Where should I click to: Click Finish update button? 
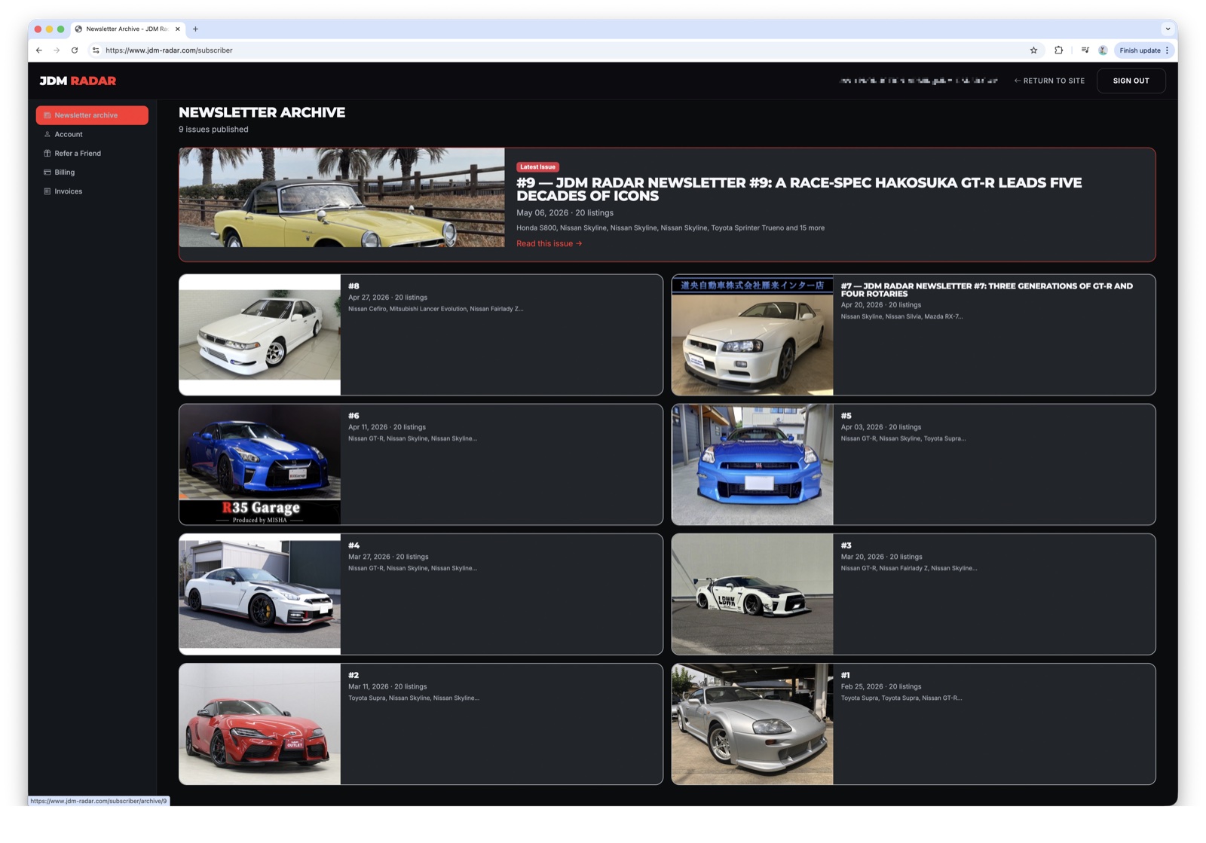(1140, 50)
